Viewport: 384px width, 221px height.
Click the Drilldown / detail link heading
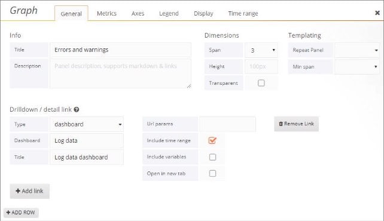pyautogui.click(x=41, y=109)
